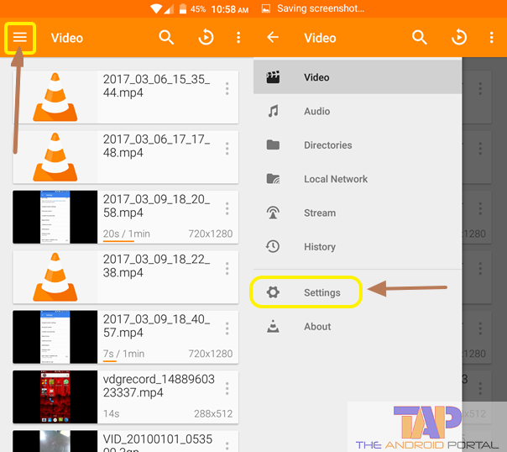Open Stream from the drawer

(358, 213)
